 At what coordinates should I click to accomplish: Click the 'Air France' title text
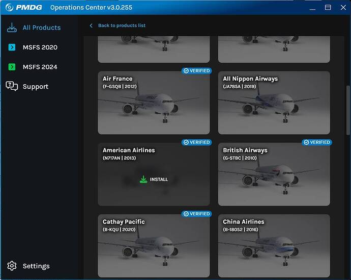(x=118, y=79)
